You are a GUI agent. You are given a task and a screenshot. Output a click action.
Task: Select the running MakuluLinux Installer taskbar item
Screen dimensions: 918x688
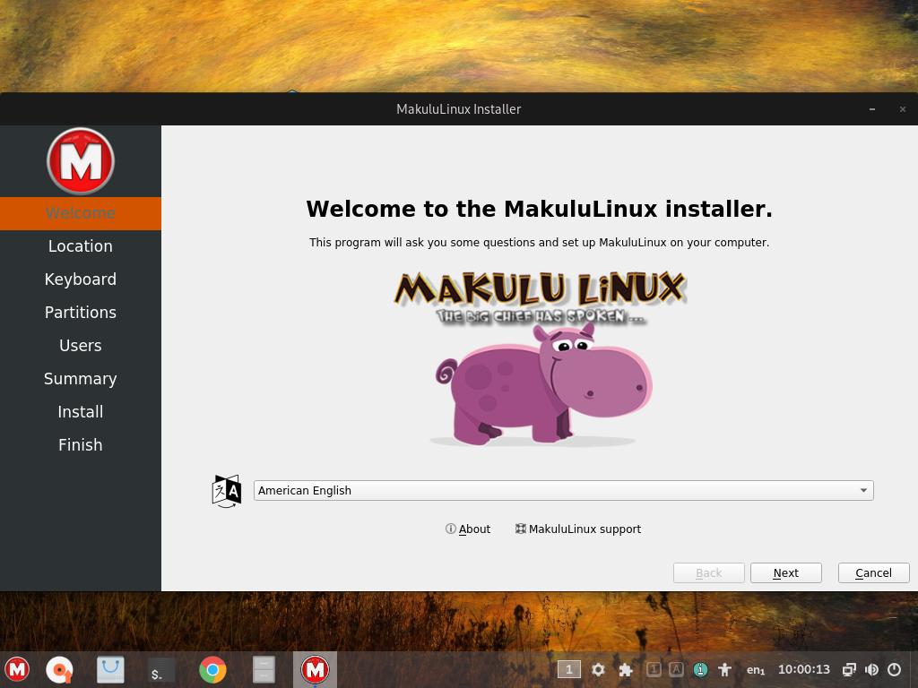pos(315,669)
